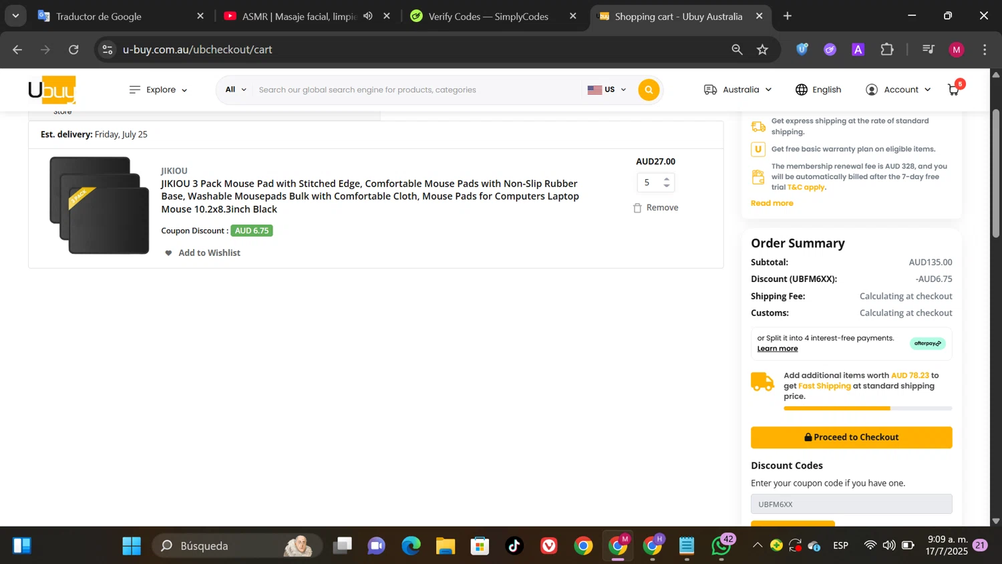This screenshot has height=564, width=1002.
Task: Click the Account profile icon
Action: pos(872,90)
